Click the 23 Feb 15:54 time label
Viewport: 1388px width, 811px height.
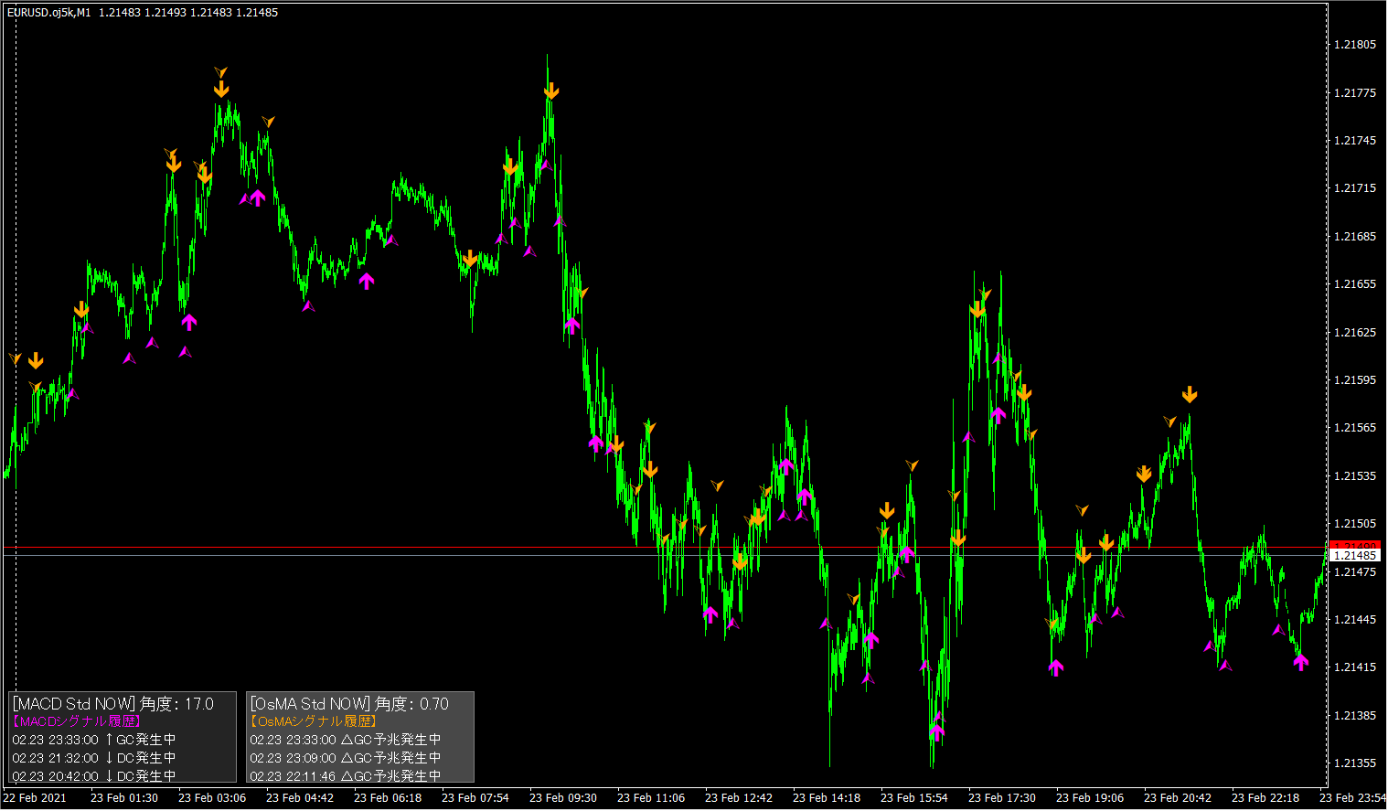914,798
